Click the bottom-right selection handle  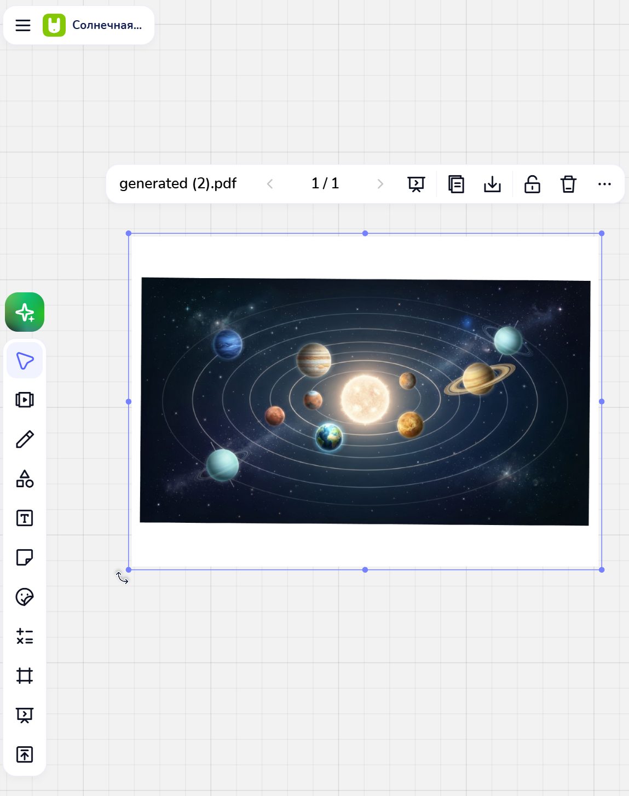pyautogui.click(x=602, y=570)
